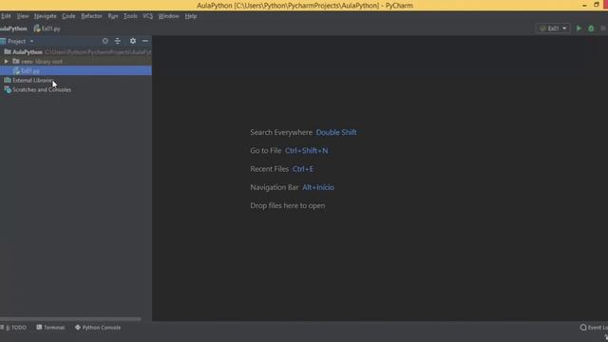The image size is (608, 342).
Task: Start debugging with the green bug icon
Action: [591, 28]
